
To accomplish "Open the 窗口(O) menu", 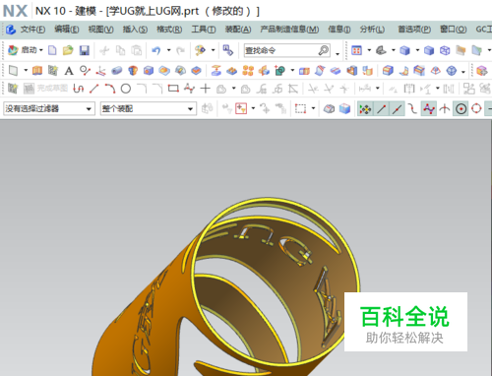I will (453, 30).
